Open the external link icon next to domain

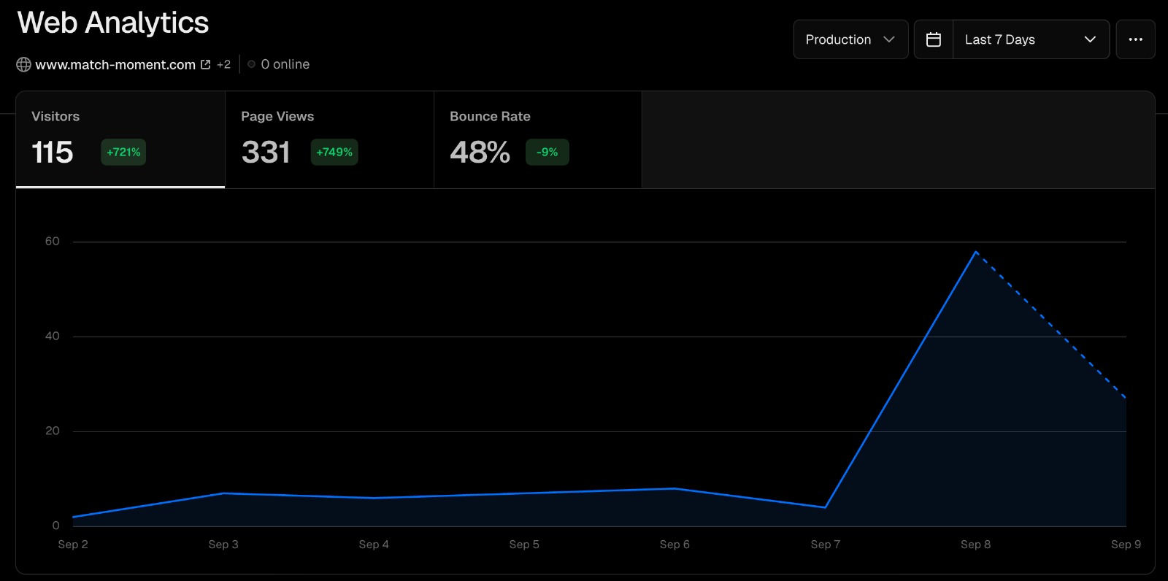[x=206, y=65]
